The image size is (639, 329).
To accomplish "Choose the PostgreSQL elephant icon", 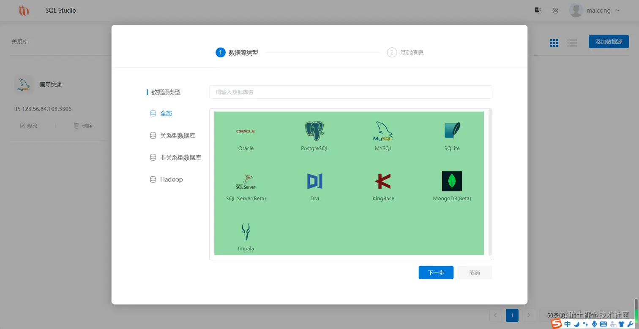I will point(314,131).
